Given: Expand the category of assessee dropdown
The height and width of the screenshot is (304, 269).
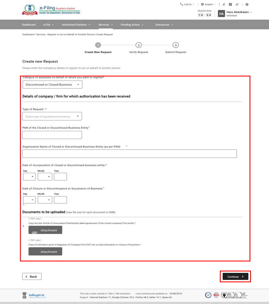Looking at the screenshot, I should coord(52,85).
